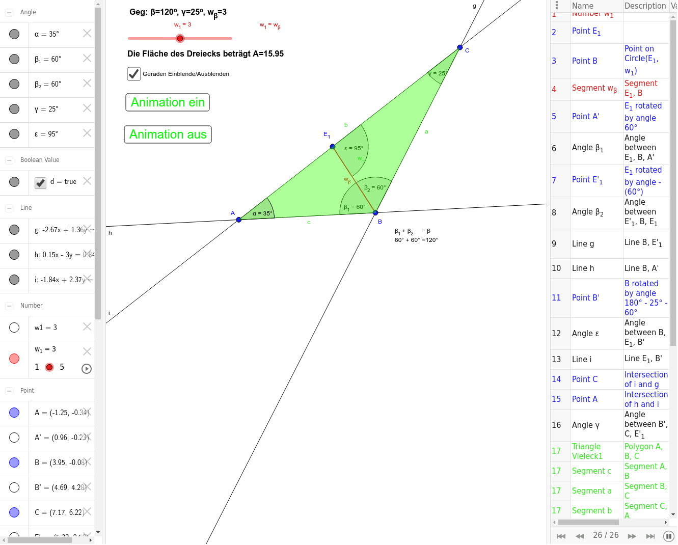Select Point A' row in protocol
Screen dimensions: 678x545
[x=610, y=117]
